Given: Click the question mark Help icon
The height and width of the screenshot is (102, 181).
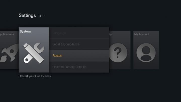Looking at the screenshot, I should point(117,53).
